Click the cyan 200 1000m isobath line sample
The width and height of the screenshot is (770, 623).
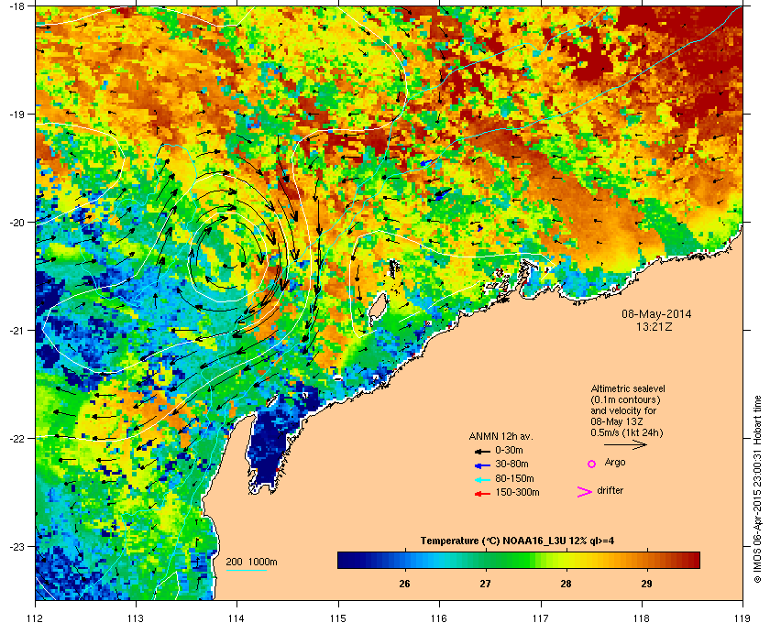(x=246, y=571)
